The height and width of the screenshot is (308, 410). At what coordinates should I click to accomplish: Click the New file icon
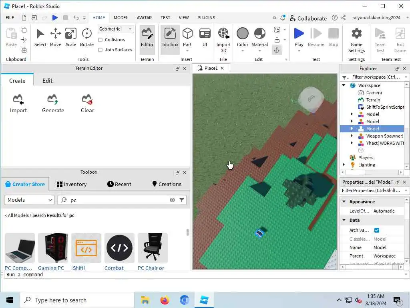pos(24,18)
